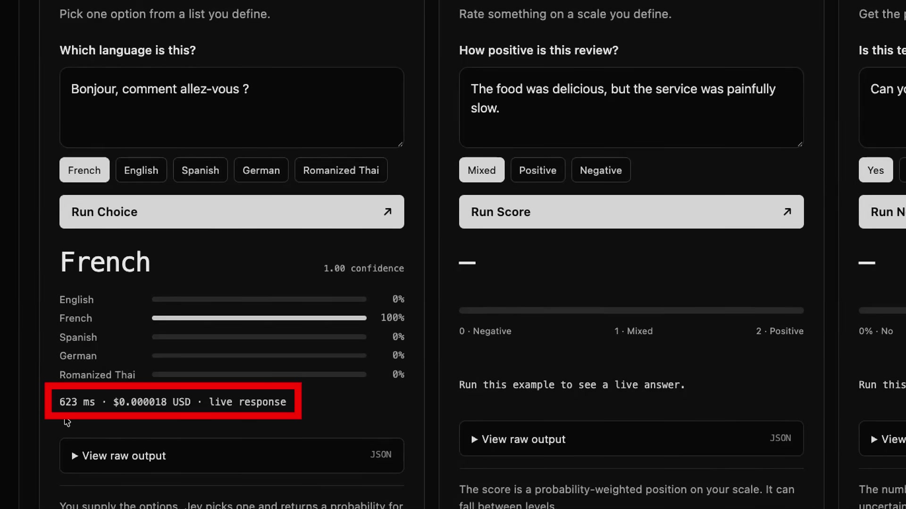
Task: Click the "2 · Positive" scale label
Action: tap(780, 331)
